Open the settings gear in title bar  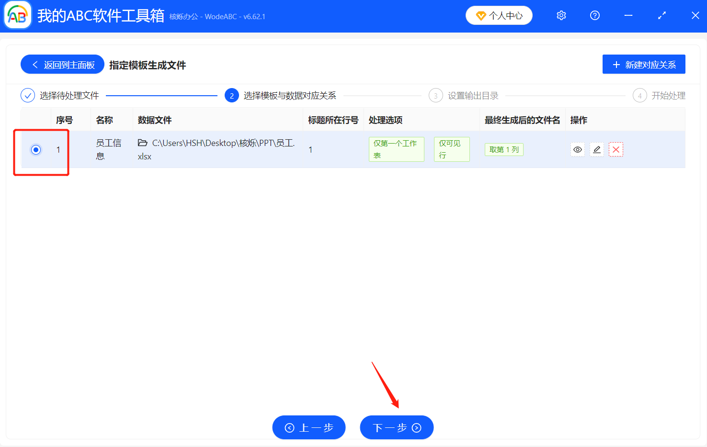tap(561, 15)
